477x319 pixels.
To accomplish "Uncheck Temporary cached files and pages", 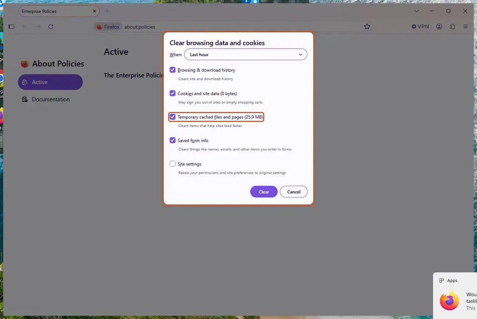I will coord(173,117).
